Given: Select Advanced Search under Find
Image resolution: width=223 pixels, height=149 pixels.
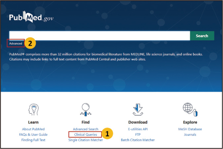Looking at the screenshot, I should [85, 129].
